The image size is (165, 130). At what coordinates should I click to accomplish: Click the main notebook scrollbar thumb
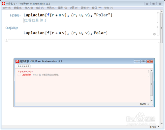click(162, 28)
